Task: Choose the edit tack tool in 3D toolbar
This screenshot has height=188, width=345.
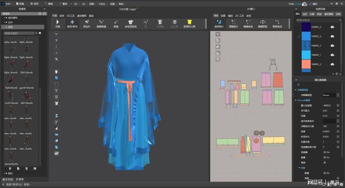Action: 101,23
